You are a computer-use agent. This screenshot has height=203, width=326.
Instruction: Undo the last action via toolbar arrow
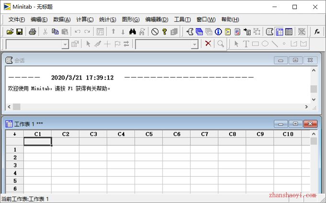78,32
